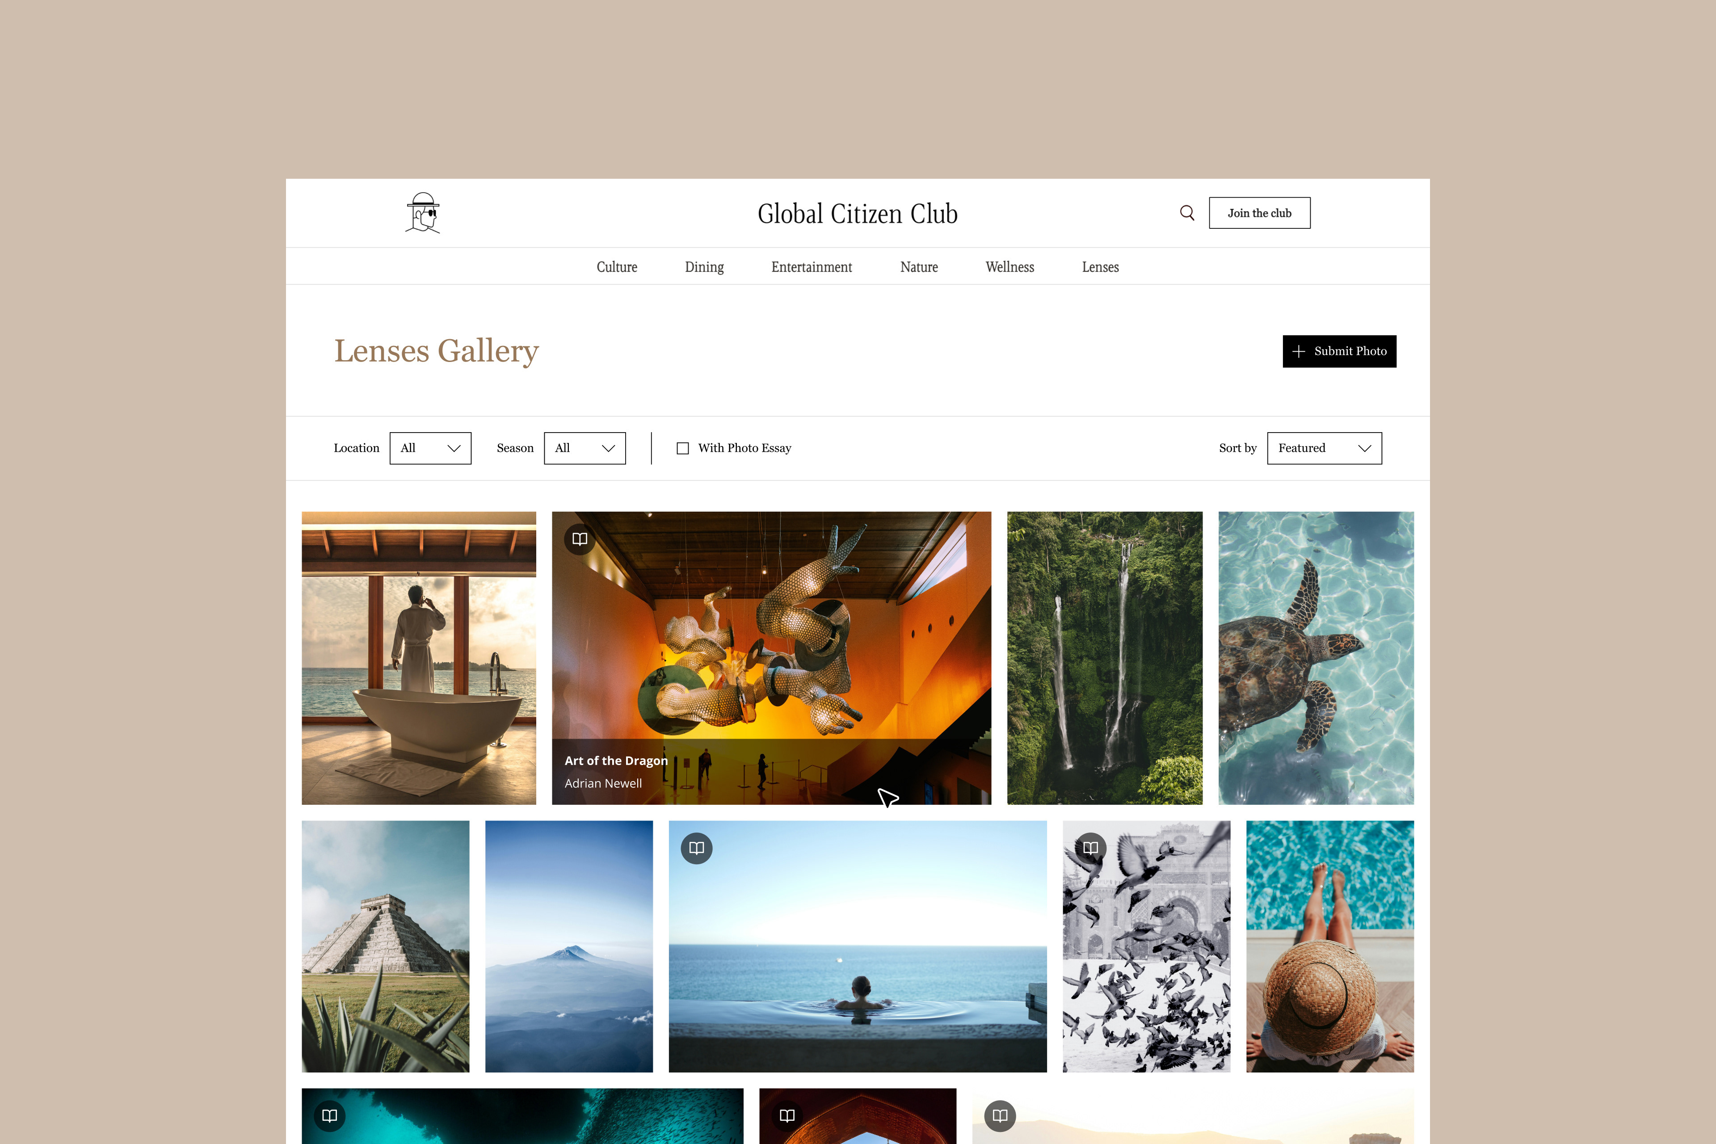1716x1144 pixels.
Task: Go to the Wellness menu item
Action: pos(1010,267)
